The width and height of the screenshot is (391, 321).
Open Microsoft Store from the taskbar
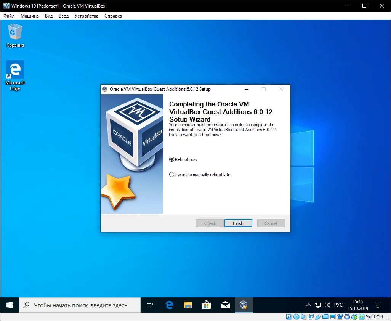[206, 305]
